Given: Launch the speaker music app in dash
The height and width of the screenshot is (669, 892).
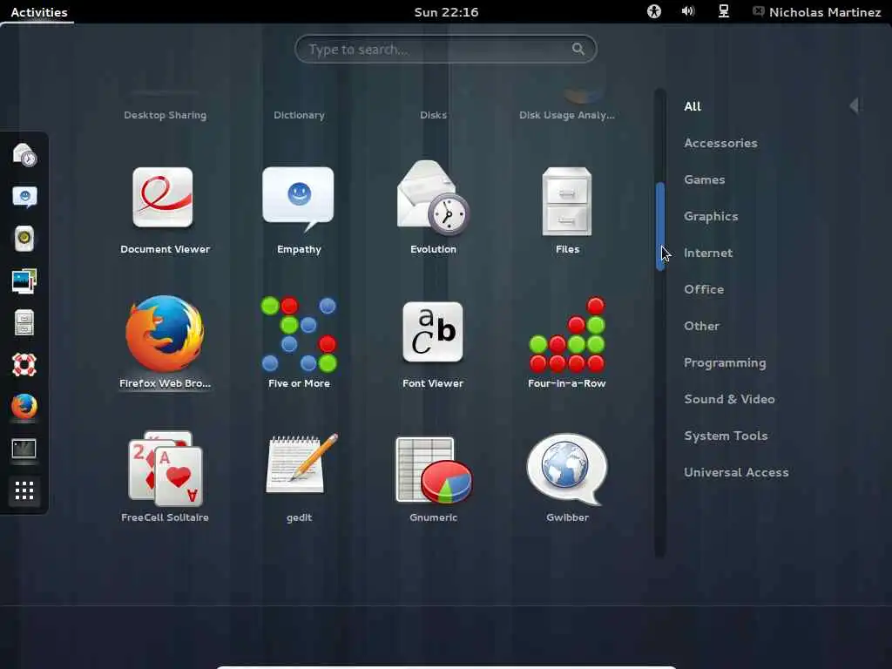Looking at the screenshot, I should pos(24,239).
